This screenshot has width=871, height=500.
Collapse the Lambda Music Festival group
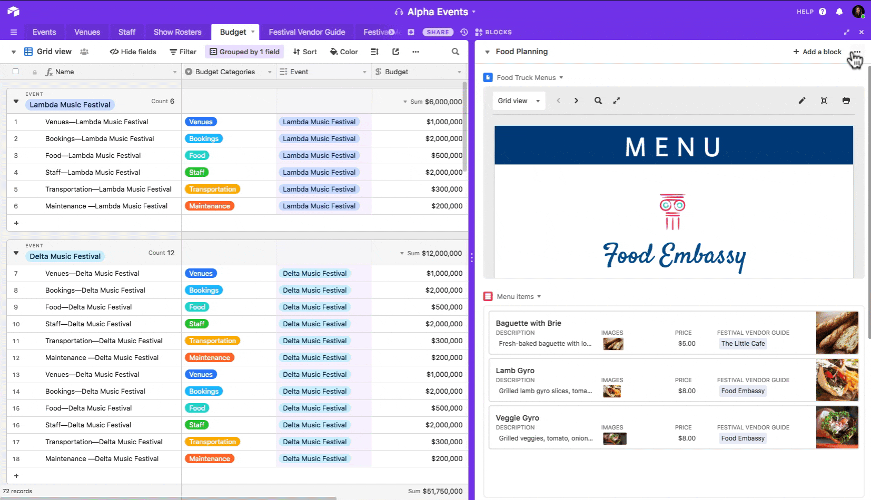coord(16,101)
